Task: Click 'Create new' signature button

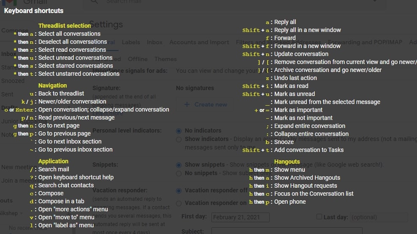Action: [205, 104]
